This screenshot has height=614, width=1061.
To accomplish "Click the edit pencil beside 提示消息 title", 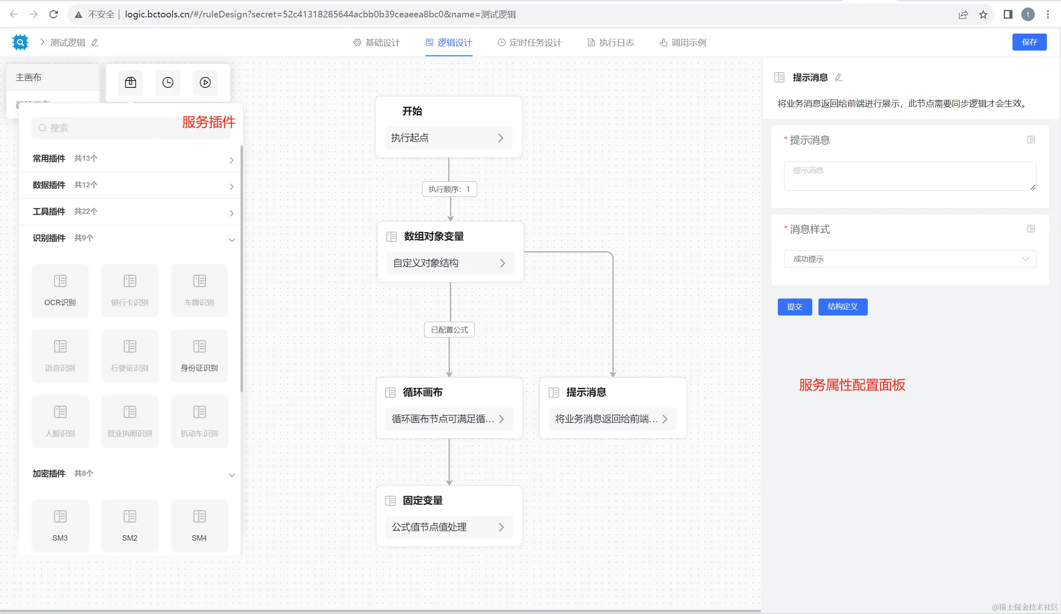I will click(838, 78).
